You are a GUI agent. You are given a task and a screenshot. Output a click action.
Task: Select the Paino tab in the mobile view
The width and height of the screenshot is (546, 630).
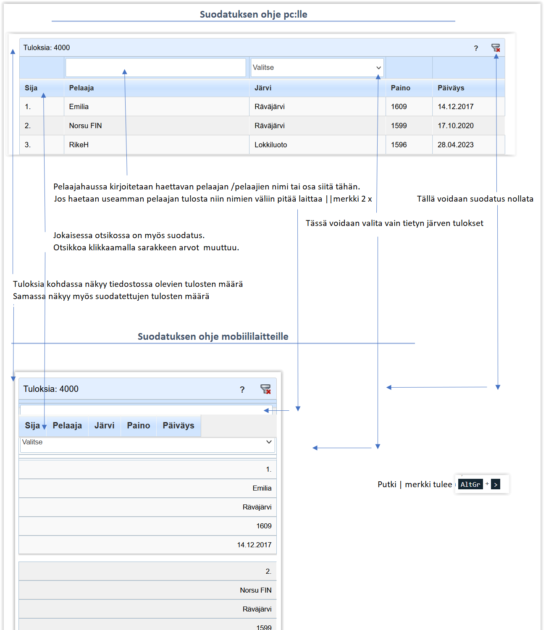coord(139,425)
